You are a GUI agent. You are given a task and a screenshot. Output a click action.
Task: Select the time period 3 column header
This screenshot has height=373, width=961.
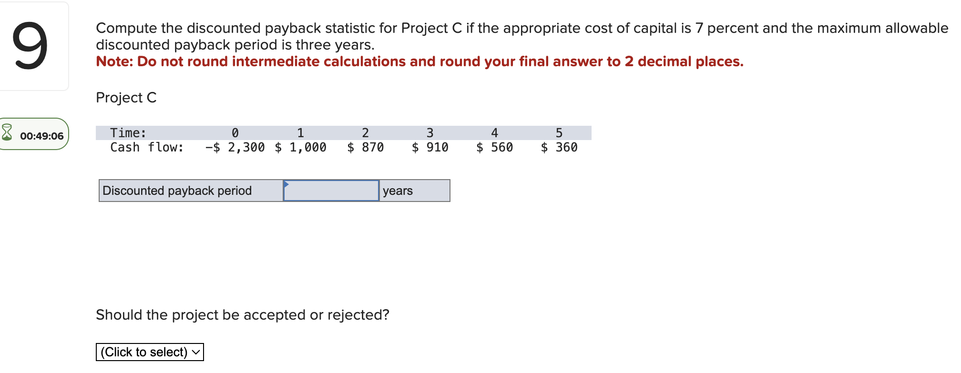[x=430, y=132]
